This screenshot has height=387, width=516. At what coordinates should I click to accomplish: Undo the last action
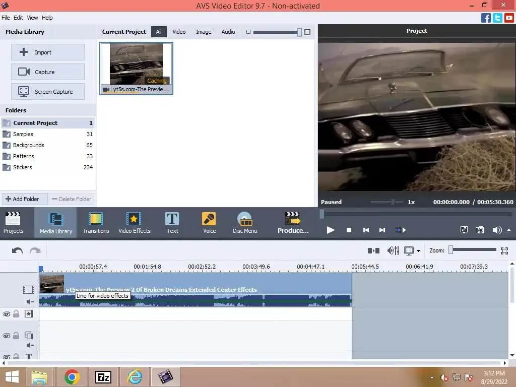tap(17, 251)
